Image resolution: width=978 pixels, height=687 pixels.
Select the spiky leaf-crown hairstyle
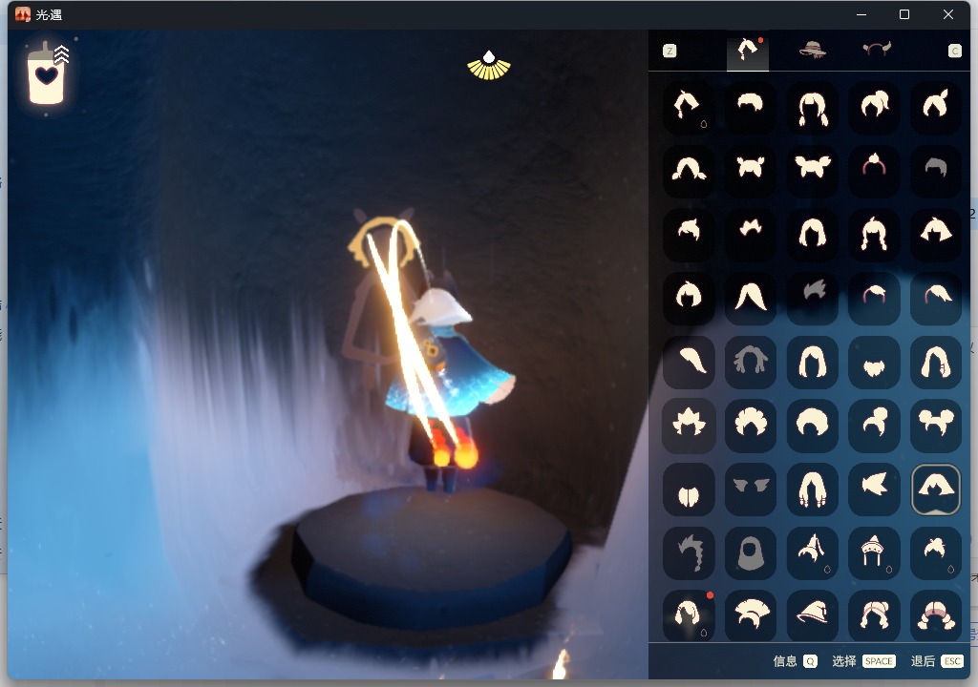point(689,426)
